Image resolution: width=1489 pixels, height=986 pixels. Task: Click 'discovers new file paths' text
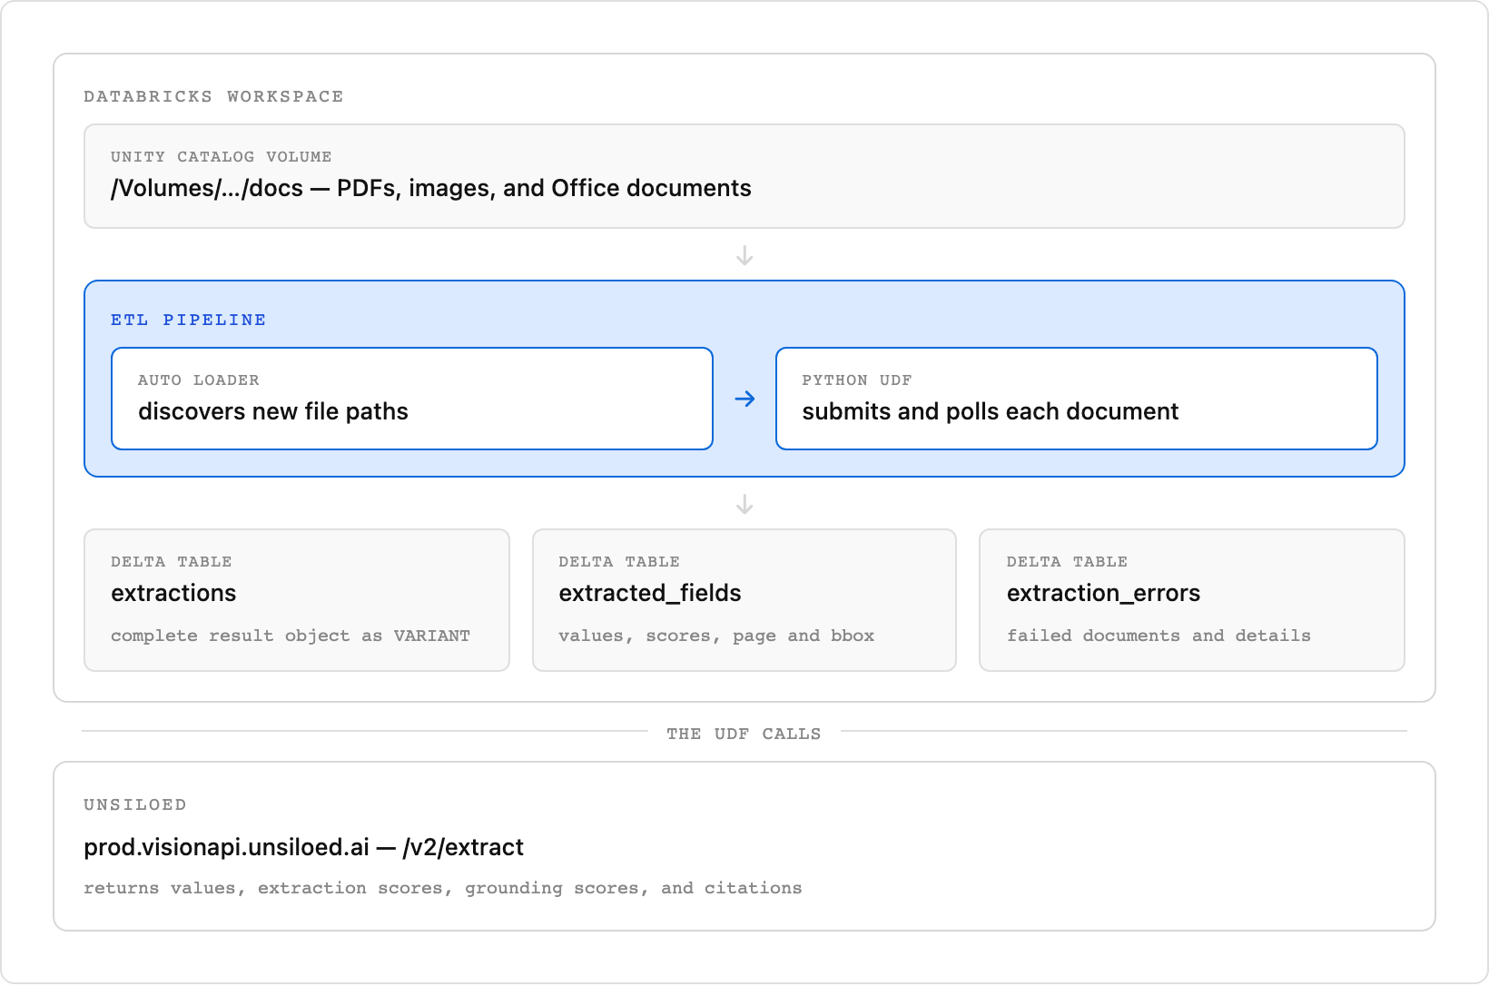pyautogui.click(x=273, y=411)
